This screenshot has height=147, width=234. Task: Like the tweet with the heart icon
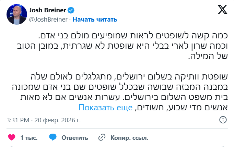pos(12,138)
